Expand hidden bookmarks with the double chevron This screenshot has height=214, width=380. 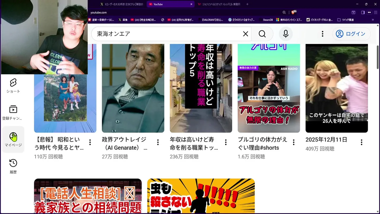pos(373,20)
